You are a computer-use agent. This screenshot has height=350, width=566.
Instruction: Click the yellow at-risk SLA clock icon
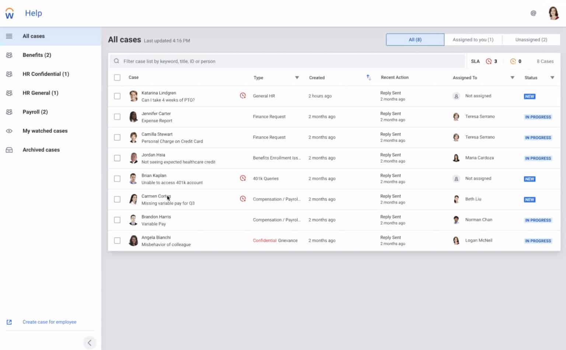513,61
